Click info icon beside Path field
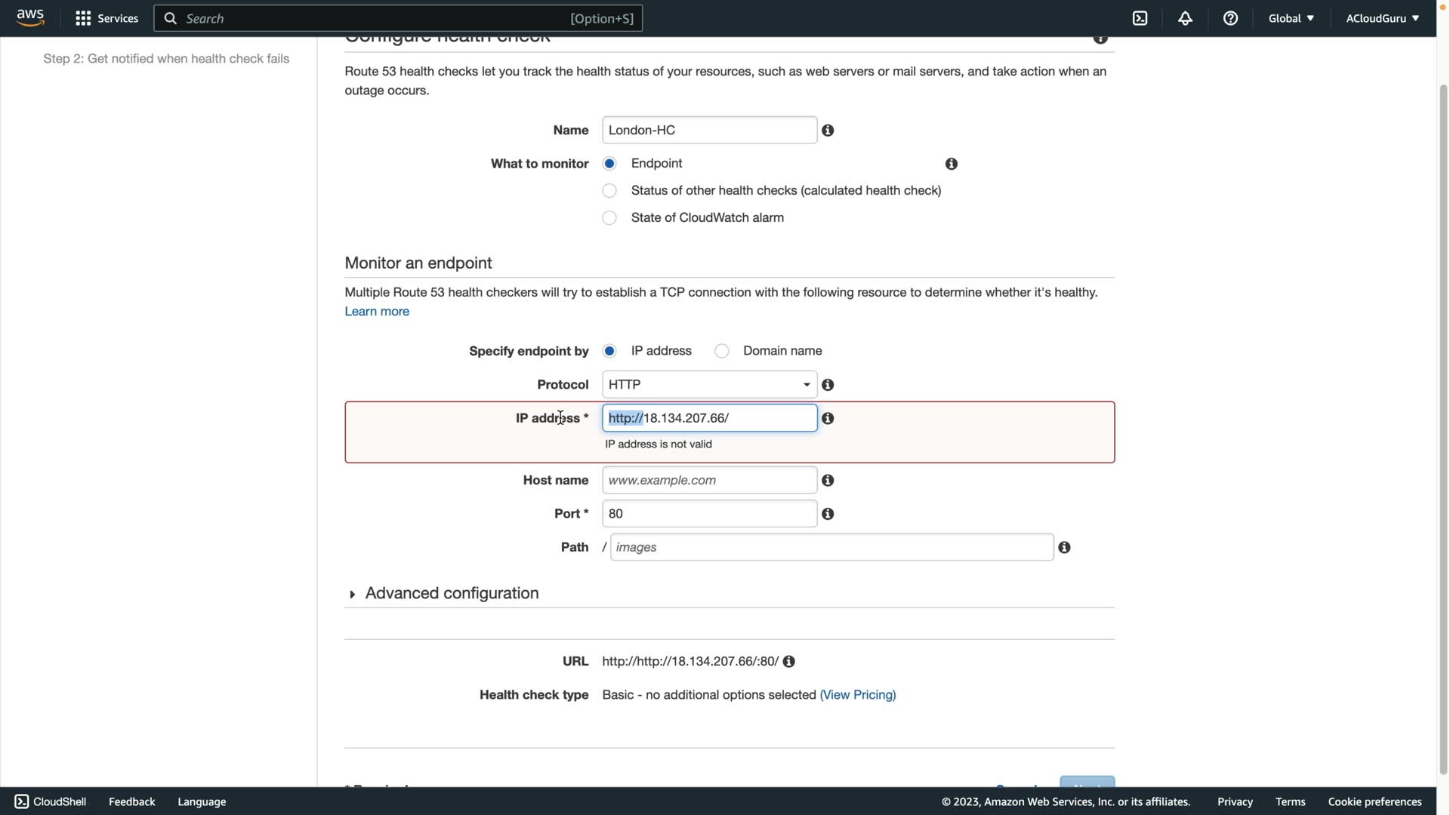 pos(1064,547)
